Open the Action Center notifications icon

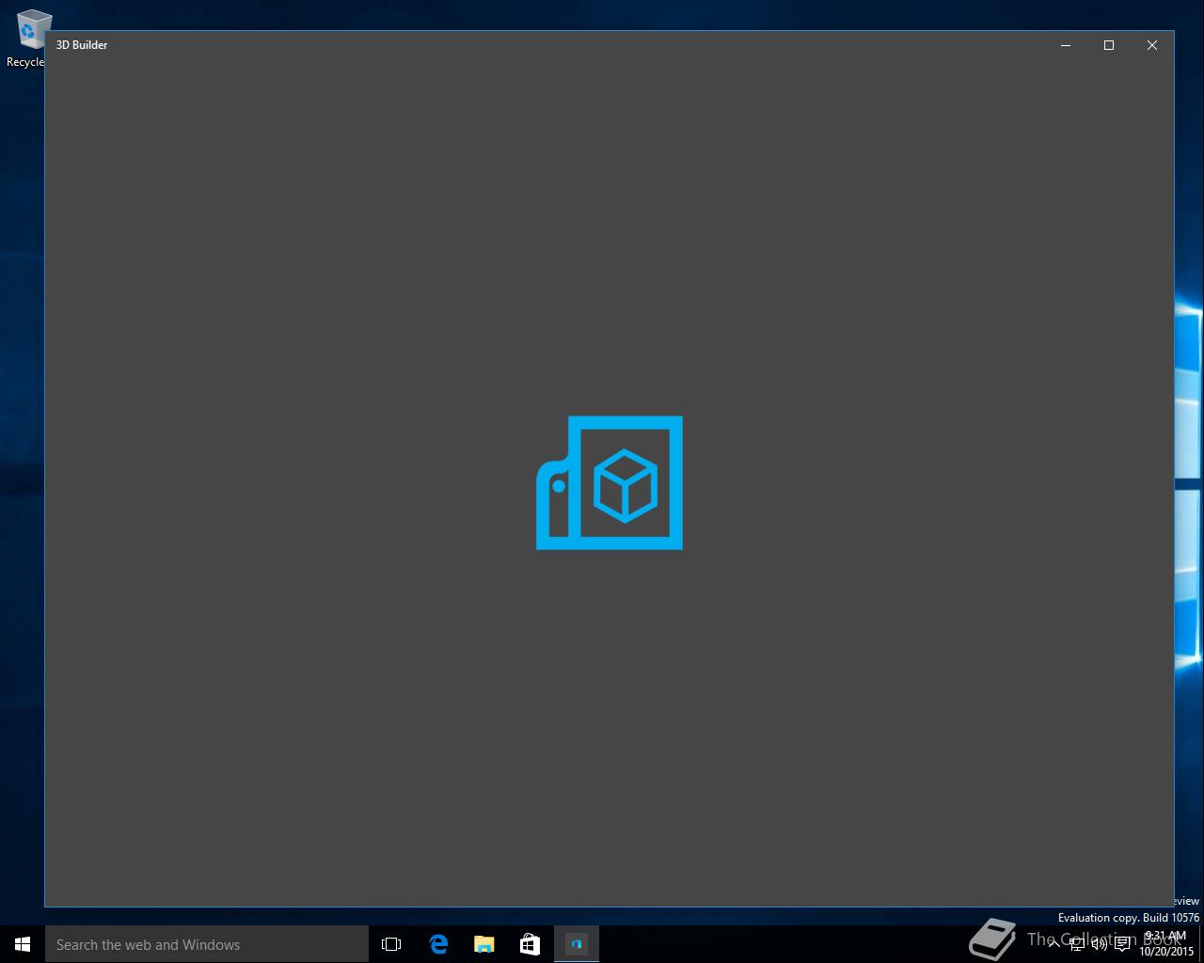click(1122, 943)
